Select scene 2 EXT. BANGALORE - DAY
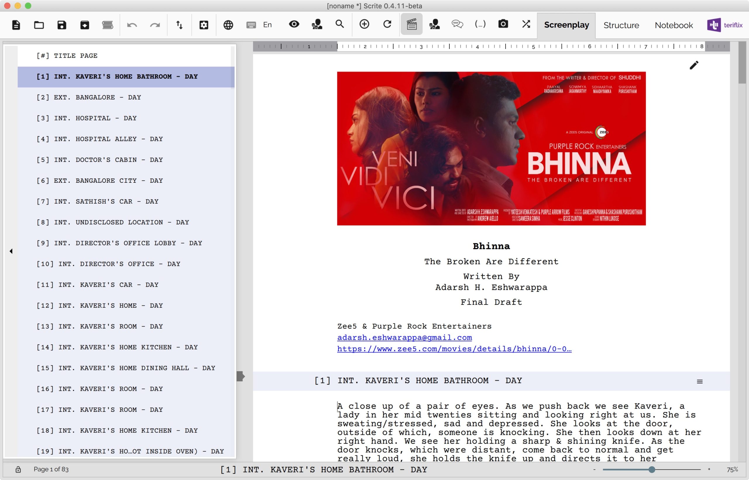This screenshot has height=480, width=749. coord(126,98)
